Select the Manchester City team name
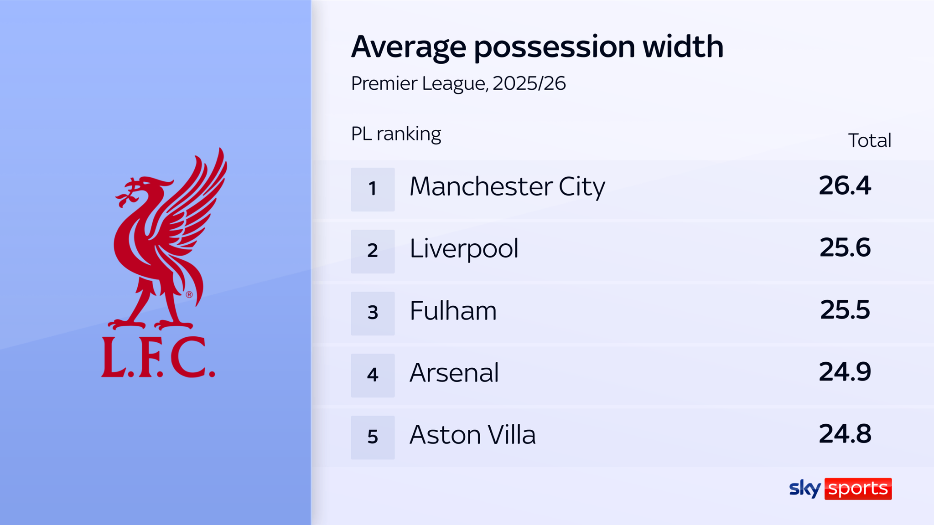This screenshot has height=525, width=934. [x=507, y=187]
